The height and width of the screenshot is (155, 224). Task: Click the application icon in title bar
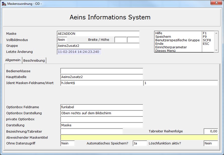click(4, 4)
